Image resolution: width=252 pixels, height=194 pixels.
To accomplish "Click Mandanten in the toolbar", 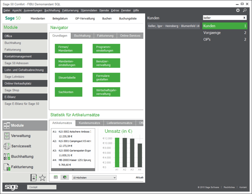I will point(38,18).
